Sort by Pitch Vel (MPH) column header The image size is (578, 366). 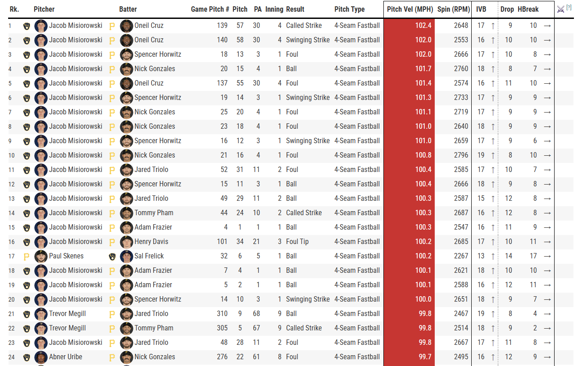tap(410, 9)
